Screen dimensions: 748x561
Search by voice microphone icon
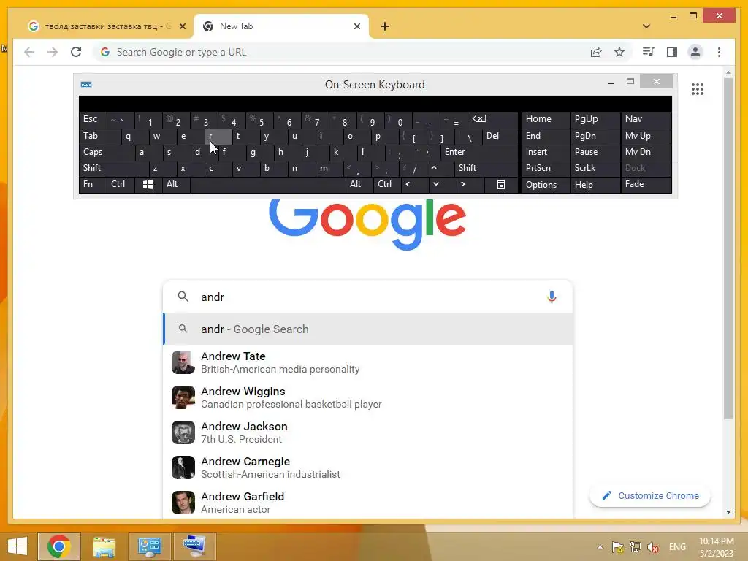pyautogui.click(x=552, y=297)
